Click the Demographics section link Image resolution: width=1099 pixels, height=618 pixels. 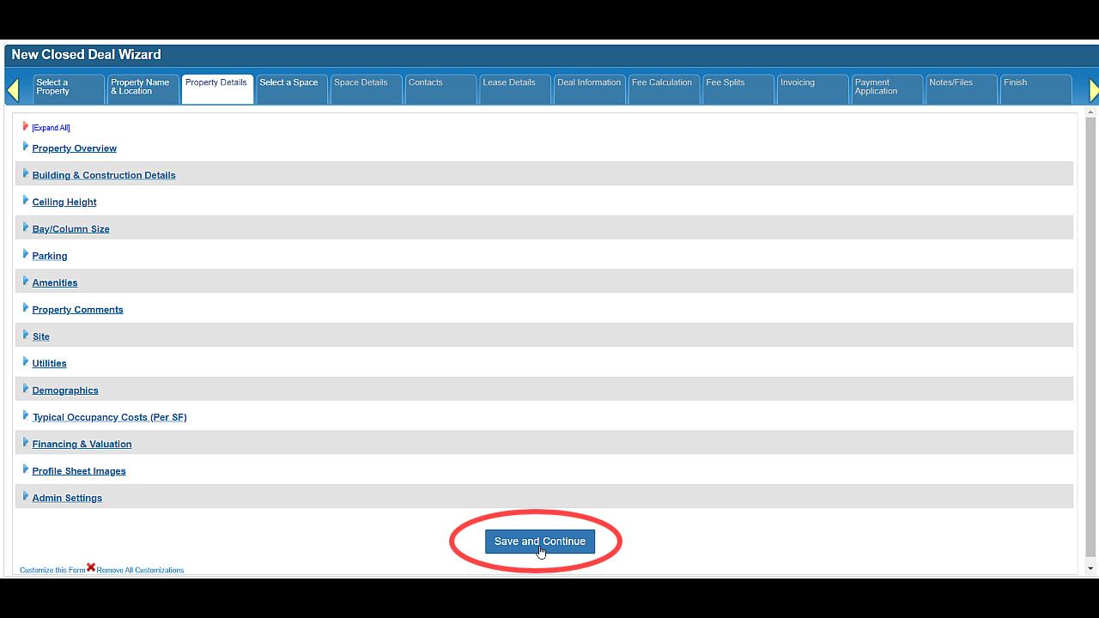[x=65, y=391]
